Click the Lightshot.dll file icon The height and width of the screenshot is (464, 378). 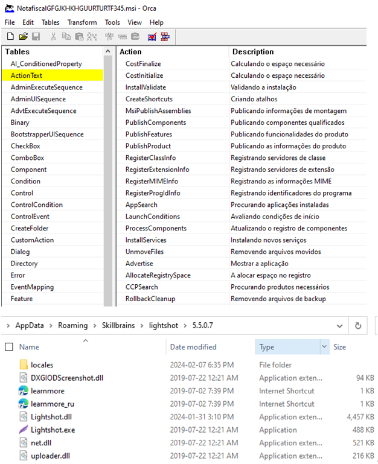(x=24, y=417)
